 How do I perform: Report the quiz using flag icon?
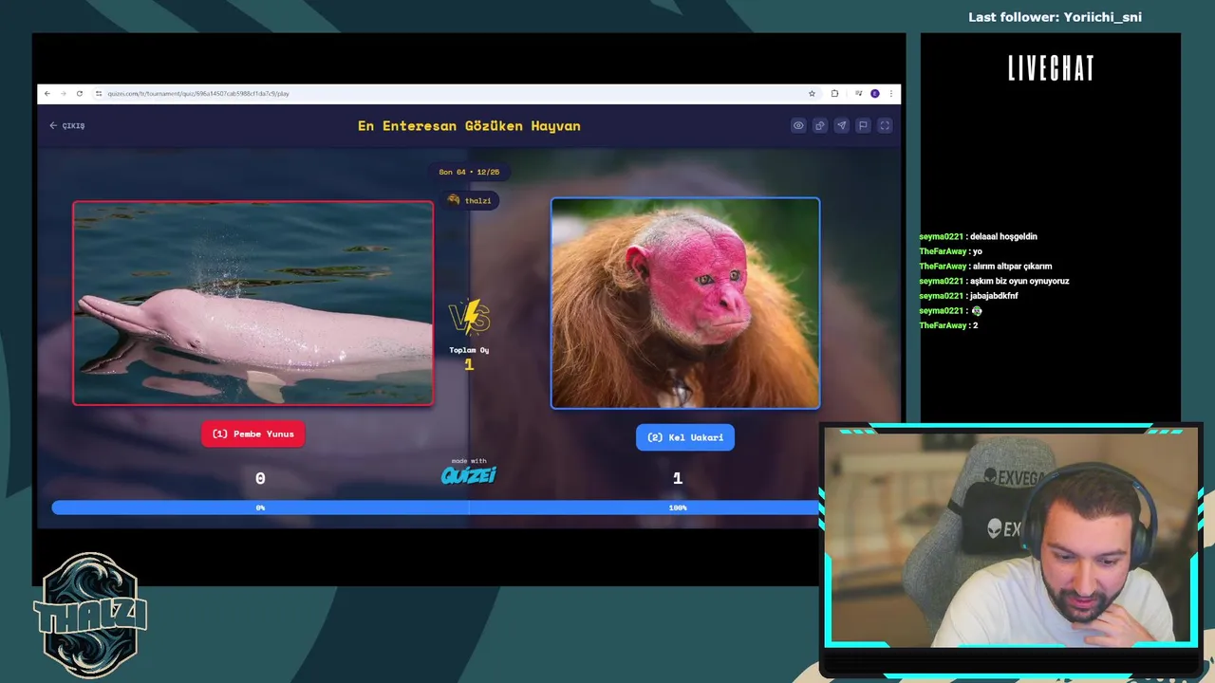[863, 125]
